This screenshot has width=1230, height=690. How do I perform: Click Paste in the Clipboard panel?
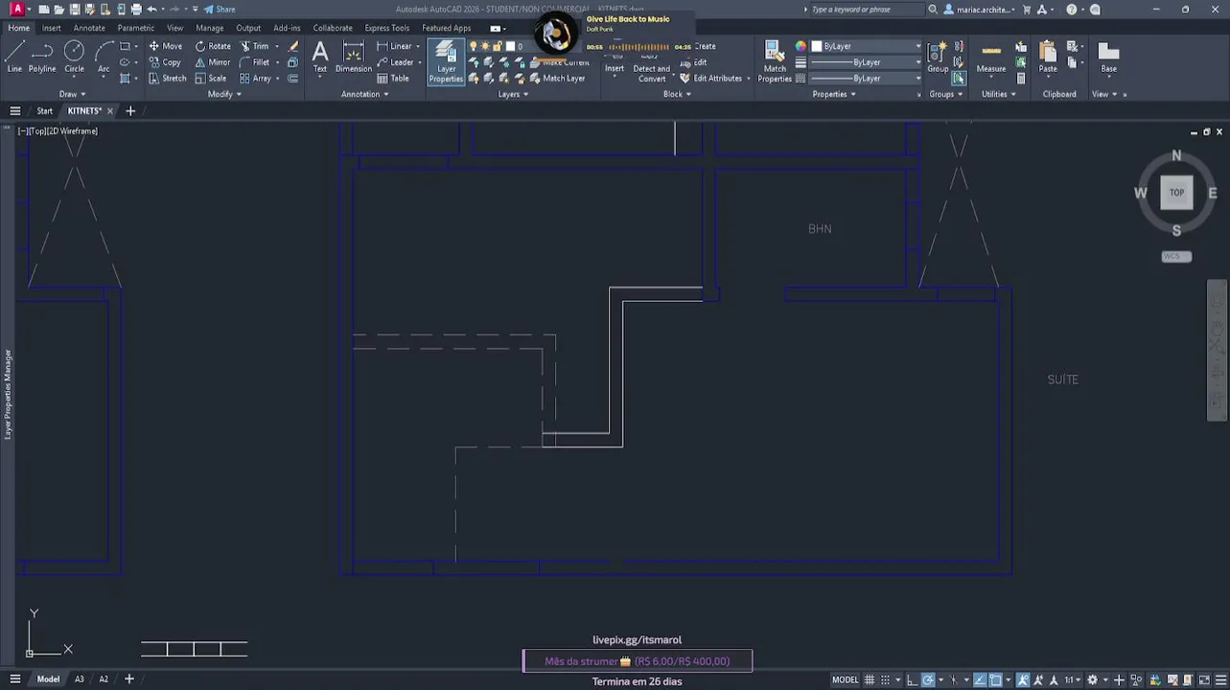click(x=1048, y=57)
